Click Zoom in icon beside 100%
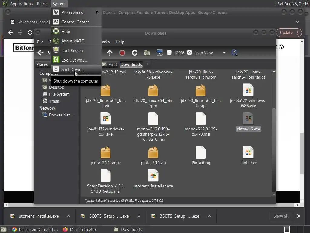This screenshot has width=310, height=233. pos(190,52)
